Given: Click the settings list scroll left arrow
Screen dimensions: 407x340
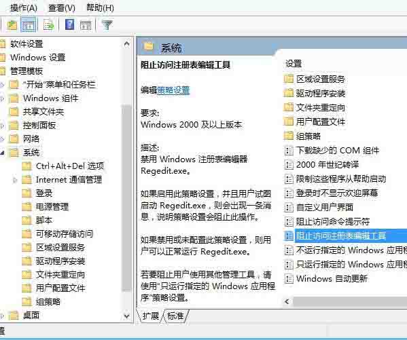Looking at the screenshot, I should 287,301.
